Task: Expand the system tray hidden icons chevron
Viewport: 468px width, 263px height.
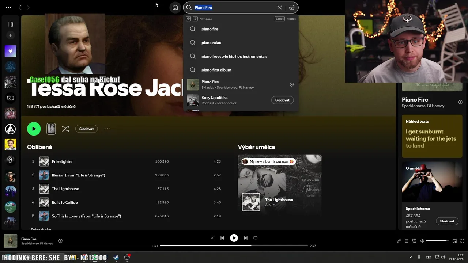Action: click(x=411, y=257)
